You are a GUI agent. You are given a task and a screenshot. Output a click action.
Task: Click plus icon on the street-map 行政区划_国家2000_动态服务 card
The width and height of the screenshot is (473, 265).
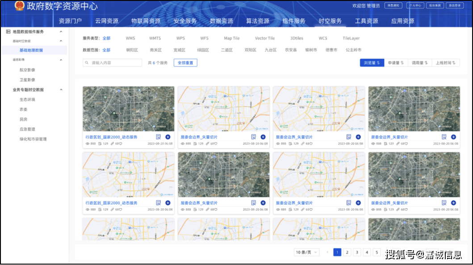[168, 203]
